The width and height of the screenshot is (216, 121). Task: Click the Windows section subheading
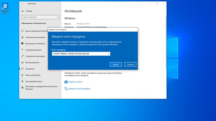[70, 18]
